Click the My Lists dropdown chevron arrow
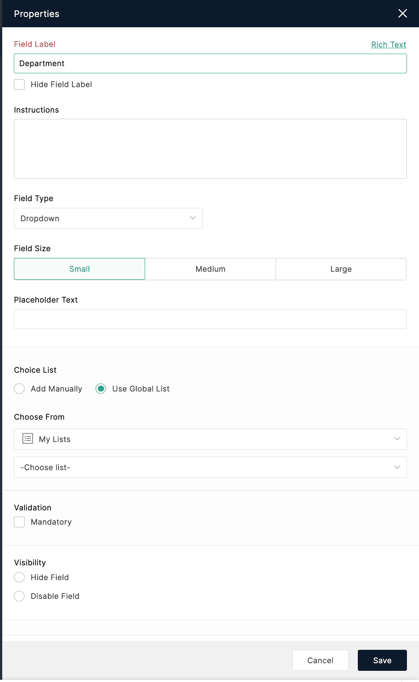Screen dimensions: 419x682 [397, 439]
